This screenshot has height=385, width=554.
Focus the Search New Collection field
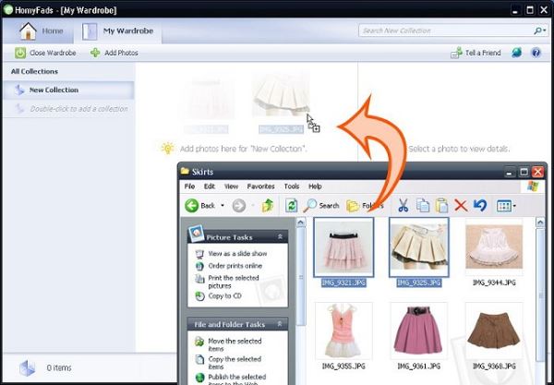(x=445, y=30)
